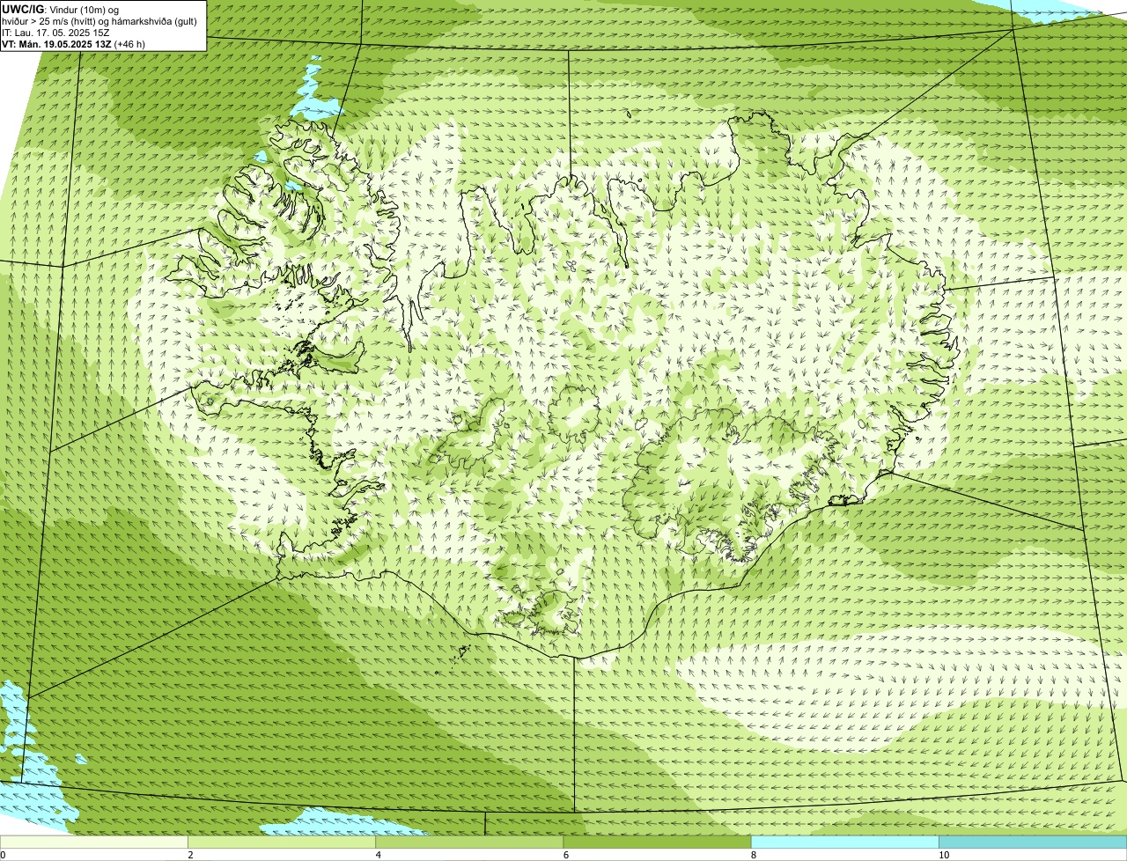Viewport: 1127px width, 861px height.
Task: Select the 4–6 m/s green color segment
Action: point(469,843)
